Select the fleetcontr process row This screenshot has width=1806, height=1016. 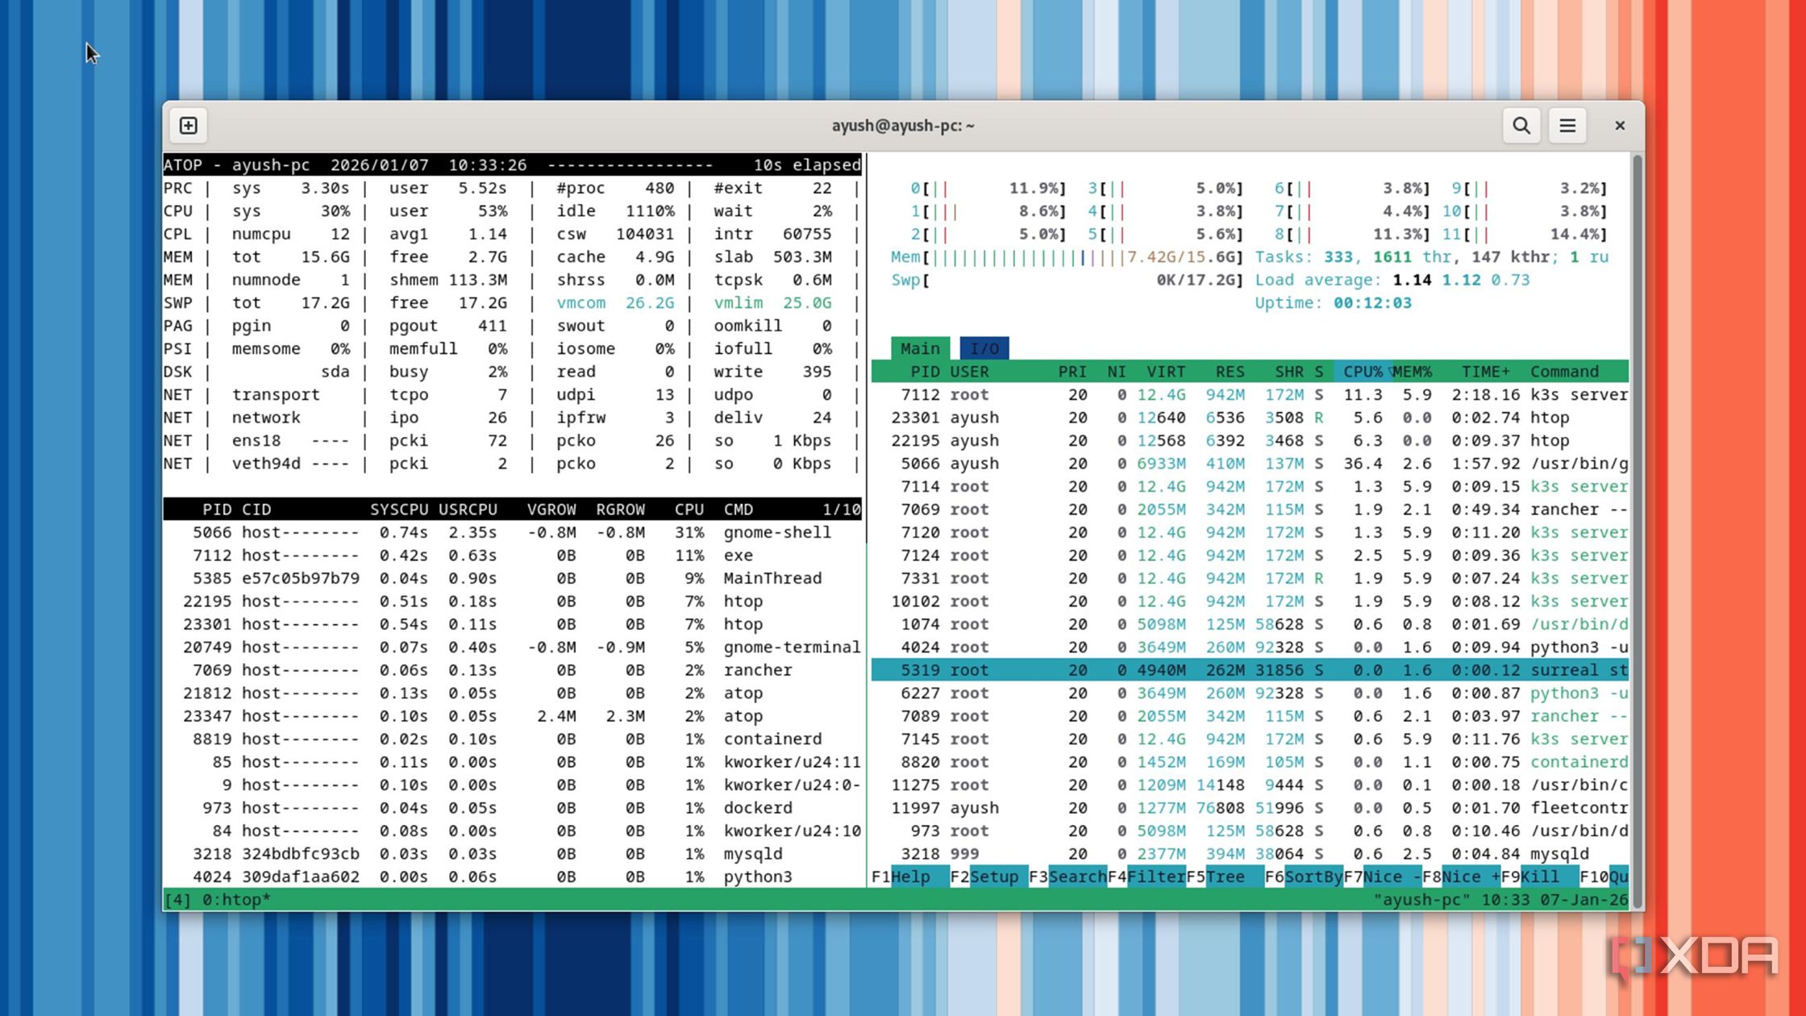(x=1250, y=808)
